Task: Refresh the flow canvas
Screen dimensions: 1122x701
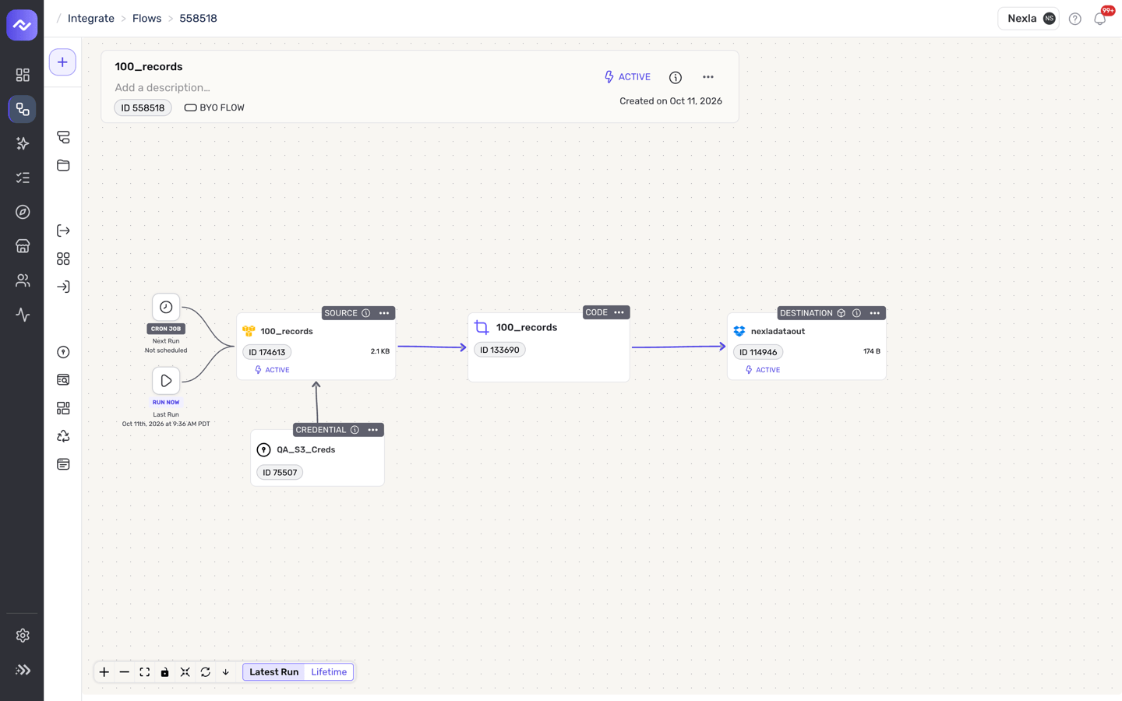Action: click(205, 672)
